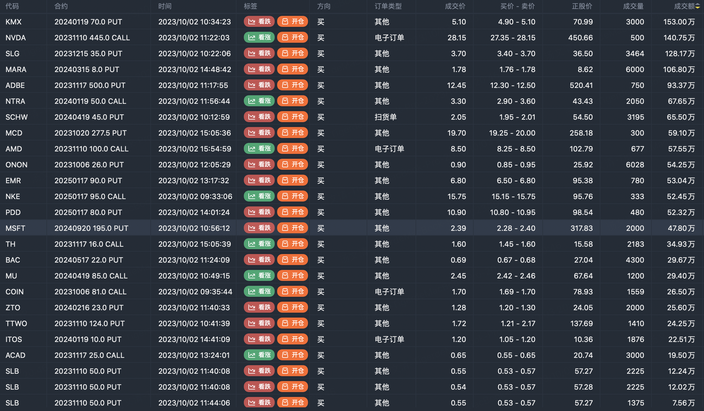Screen dimensions: 704x411
Task: Click the 看涨 bullish badge on NVDA row
Action: pyautogui.click(x=259, y=37)
